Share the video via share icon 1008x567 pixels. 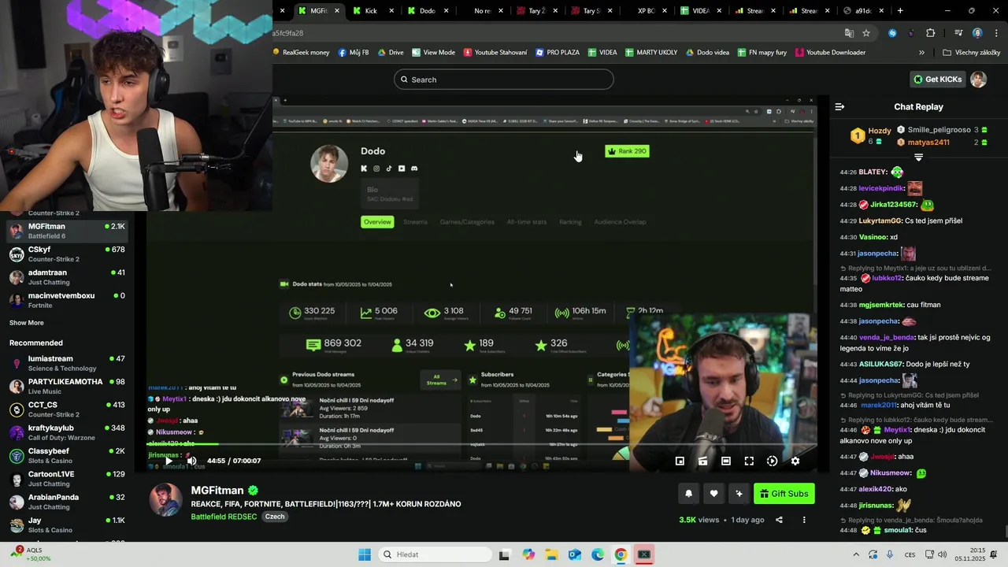click(x=779, y=520)
